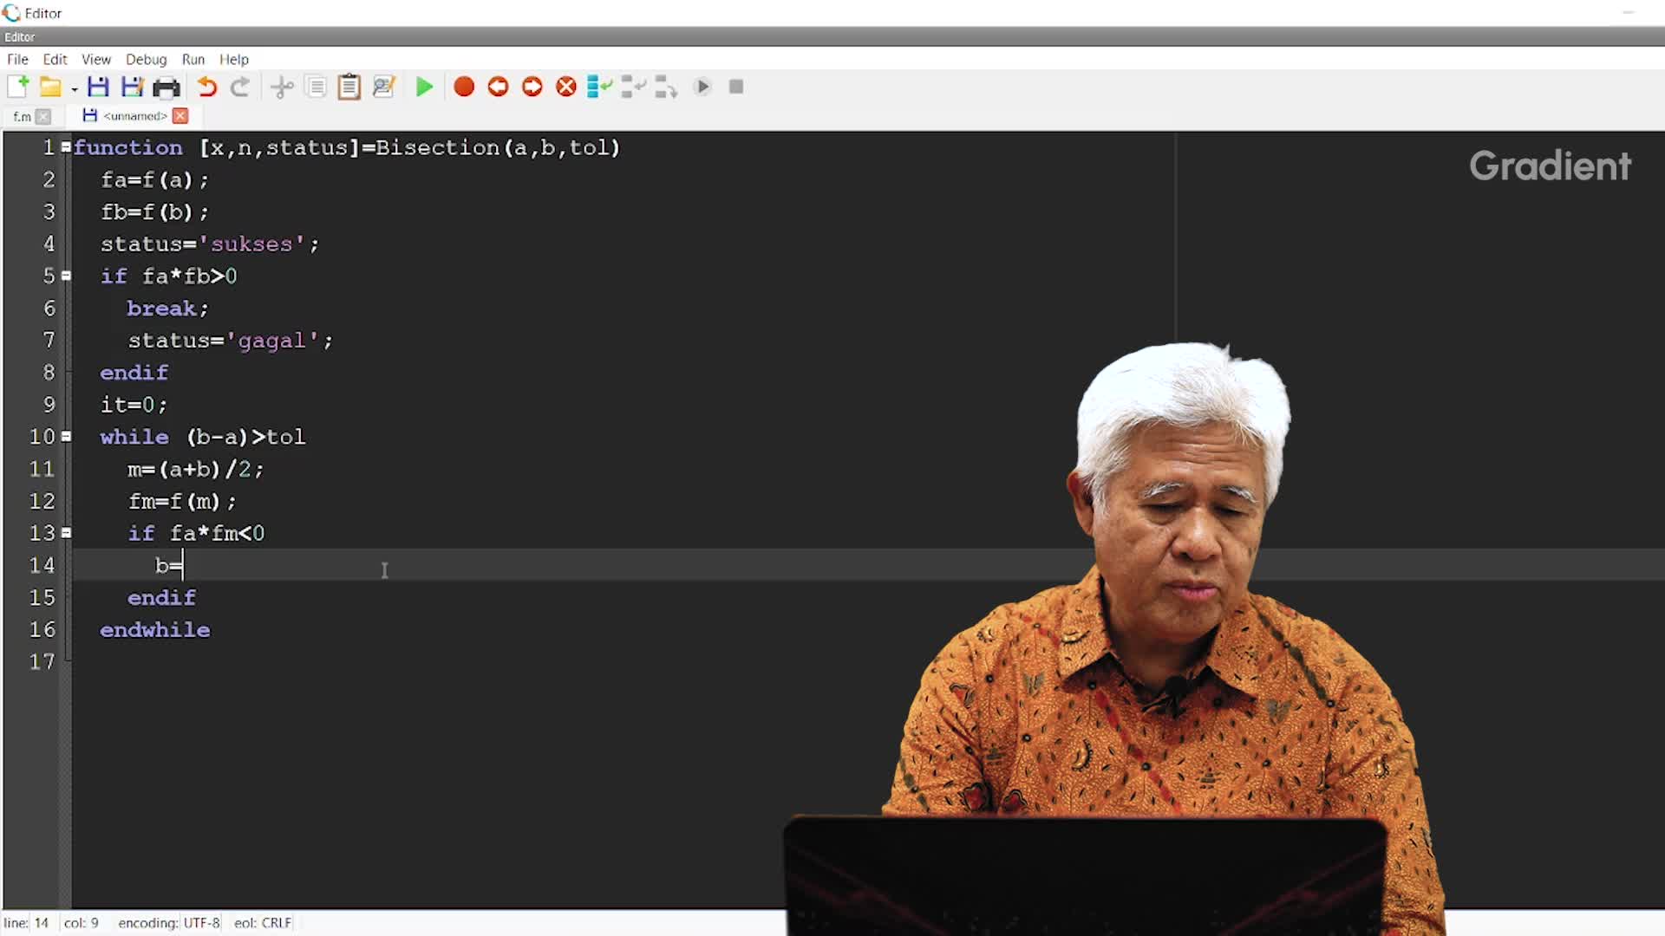Jump to the previous breakpoint
Screen dimensions: 1665x936
coord(498,87)
